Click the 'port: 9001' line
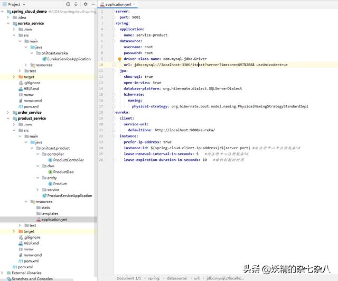The width and height of the screenshot is (338, 281). click(130, 17)
